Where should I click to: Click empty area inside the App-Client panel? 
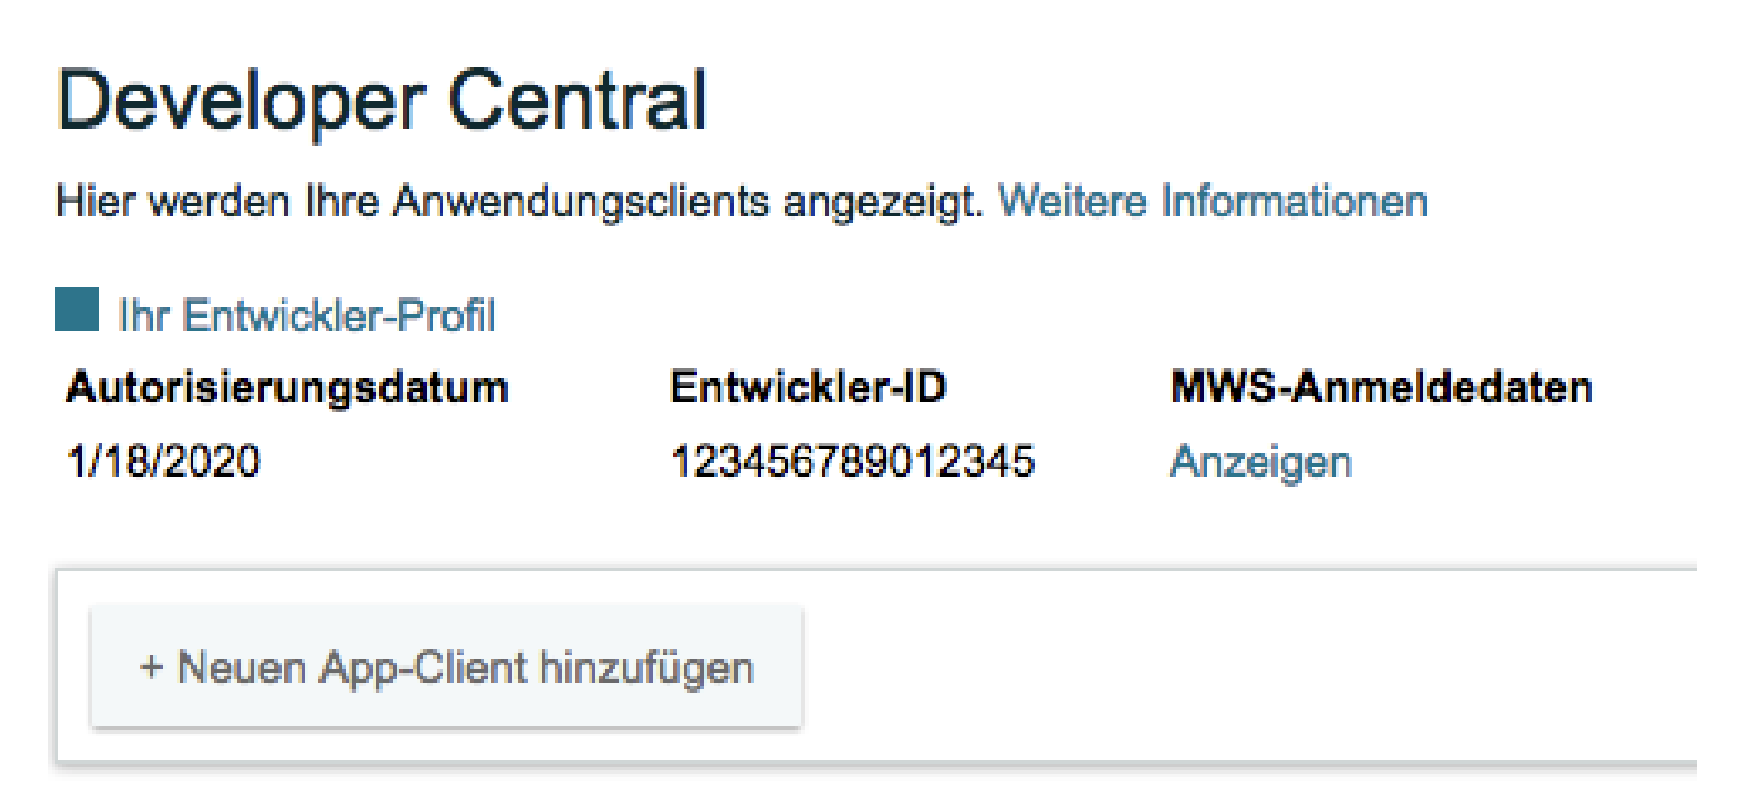point(1231,665)
